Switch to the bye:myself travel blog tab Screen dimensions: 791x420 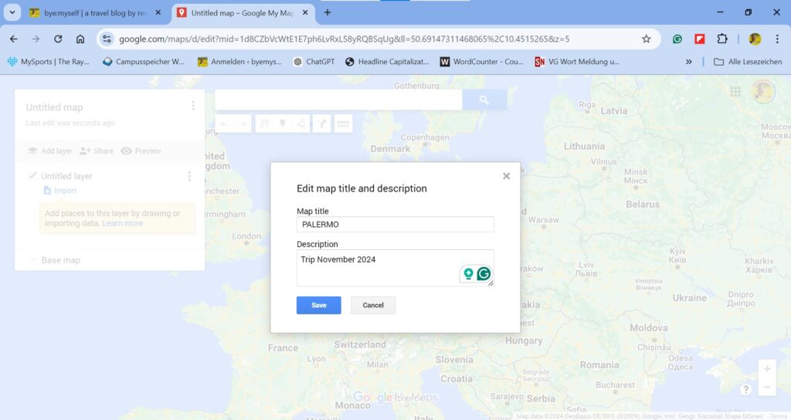point(94,13)
